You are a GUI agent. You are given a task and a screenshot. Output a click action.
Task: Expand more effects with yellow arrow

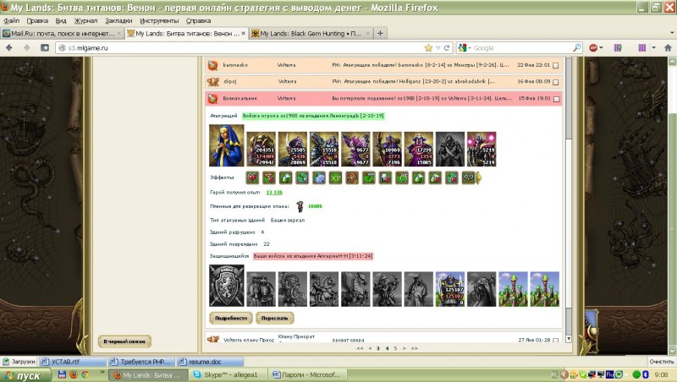478,177
